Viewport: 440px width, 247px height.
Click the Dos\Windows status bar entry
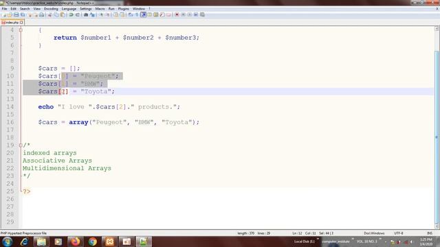coord(374,233)
